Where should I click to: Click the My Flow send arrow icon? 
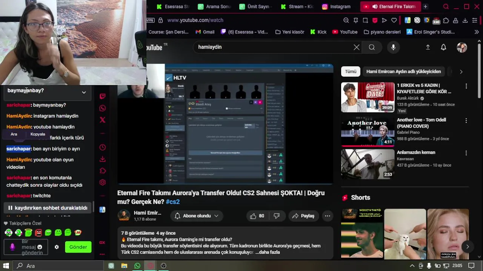pos(384,20)
